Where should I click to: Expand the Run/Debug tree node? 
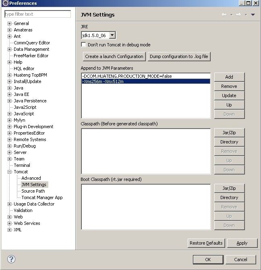click(x=9, y=146)
